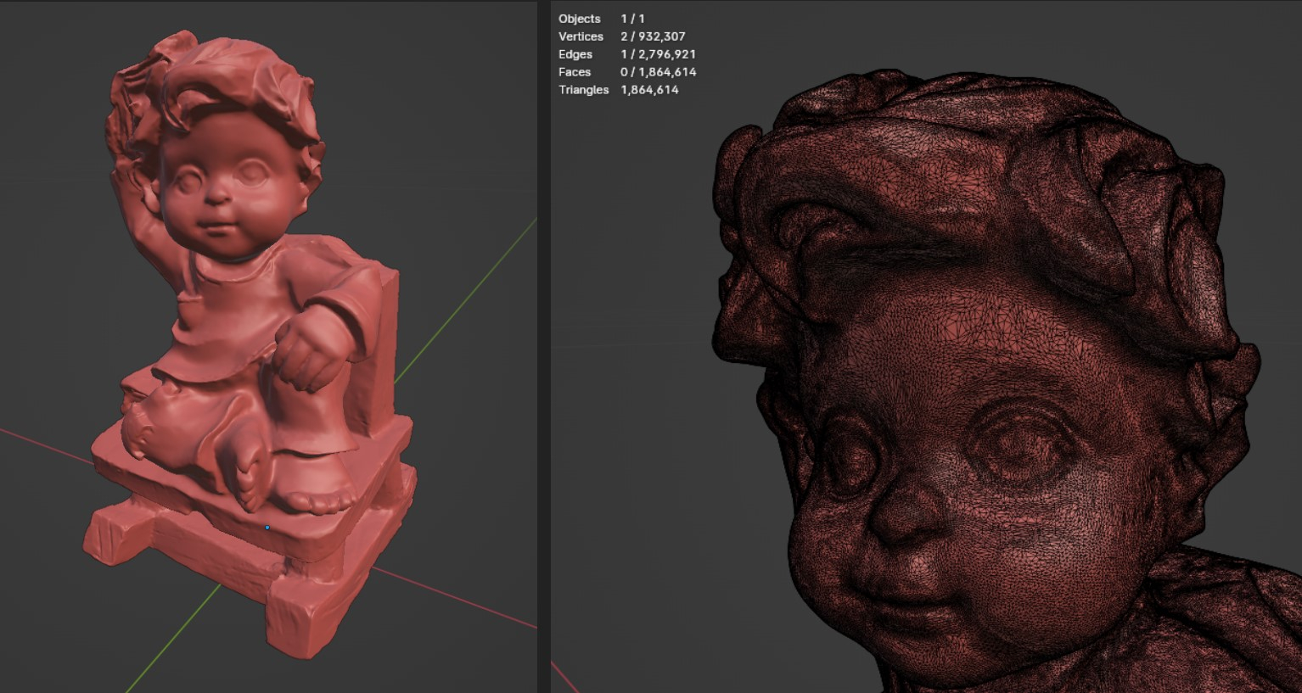Click the "Triangles" statistics label
1302x693 pixels.
[x=583, y=90]
